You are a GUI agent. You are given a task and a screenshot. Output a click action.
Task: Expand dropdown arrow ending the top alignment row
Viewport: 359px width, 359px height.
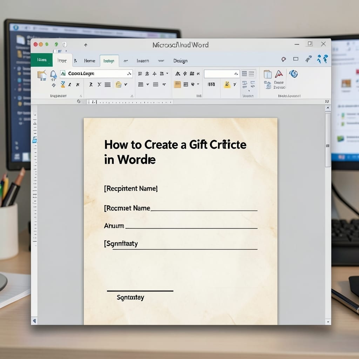coord(167,74)
